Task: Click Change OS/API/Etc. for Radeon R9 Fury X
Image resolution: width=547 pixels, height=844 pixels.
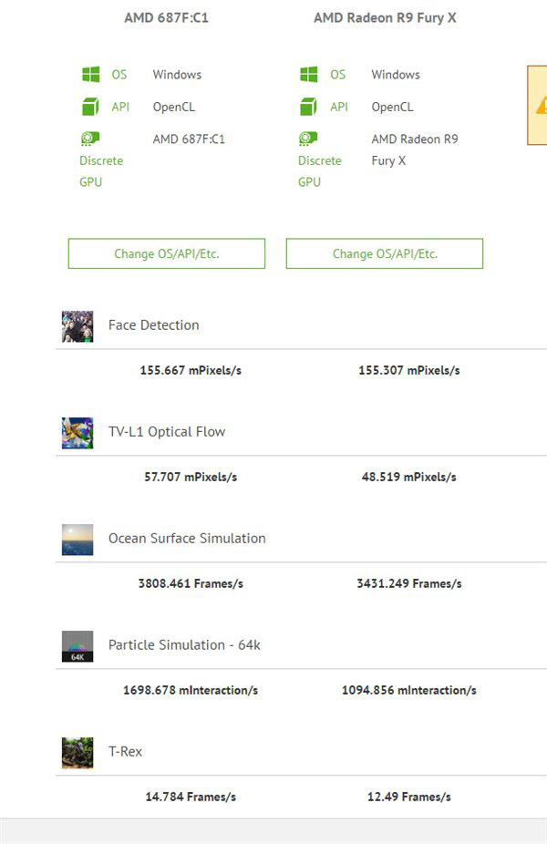Action: [385, 253]
